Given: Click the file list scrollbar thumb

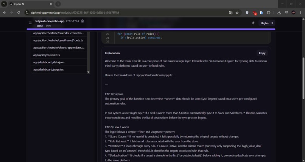Looking at the screenshot, I should coord(88,51).
